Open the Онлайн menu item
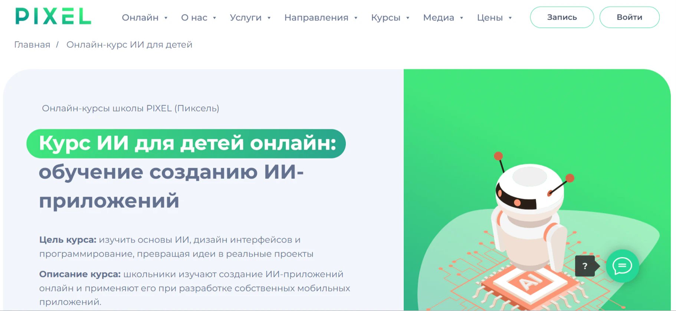 tap(140, 17)
